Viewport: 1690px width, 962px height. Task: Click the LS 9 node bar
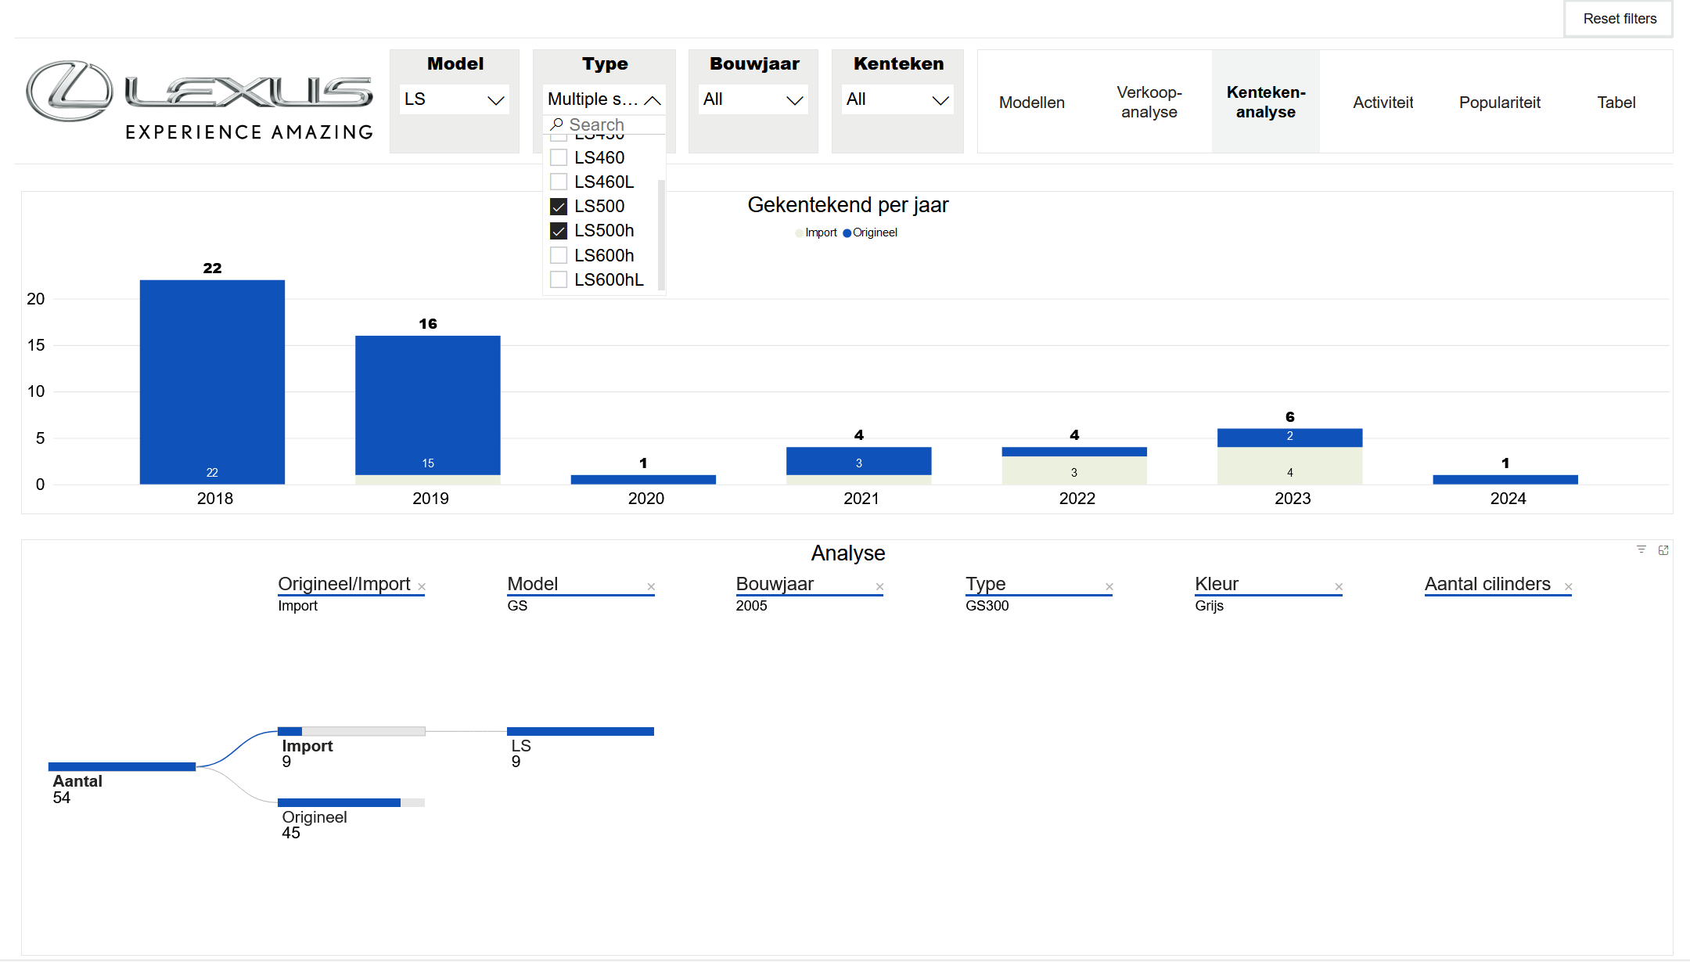[x=581, y=731]
